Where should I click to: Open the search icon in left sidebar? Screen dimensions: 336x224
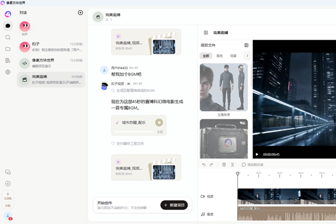pos(8,38)
